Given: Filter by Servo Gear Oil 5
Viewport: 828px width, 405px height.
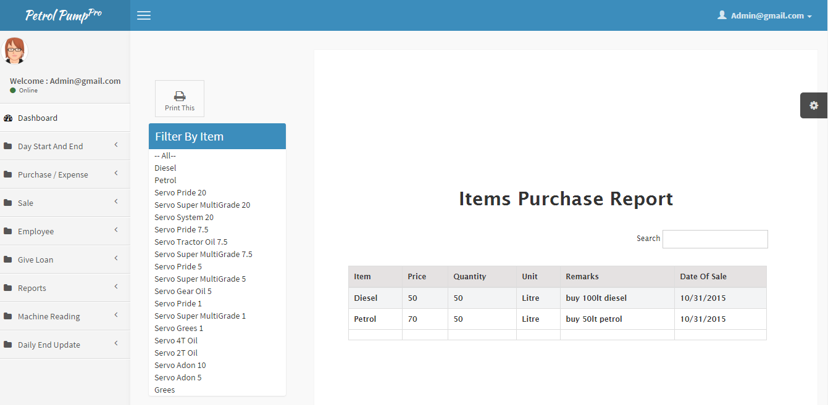Looking at the screenshot, I should [x=183, y=291].
